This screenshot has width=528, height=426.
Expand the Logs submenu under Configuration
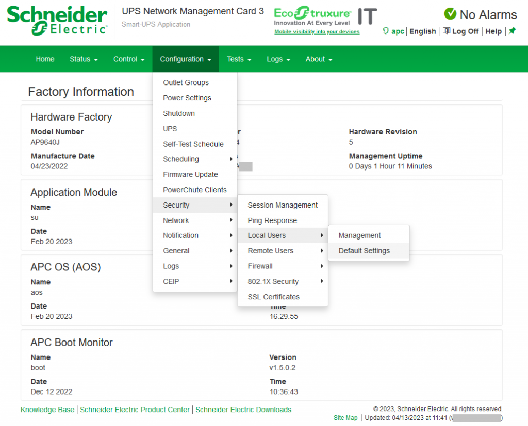(x=195, y=266)
